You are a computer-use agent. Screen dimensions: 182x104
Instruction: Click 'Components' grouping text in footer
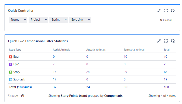click(113, 96)
